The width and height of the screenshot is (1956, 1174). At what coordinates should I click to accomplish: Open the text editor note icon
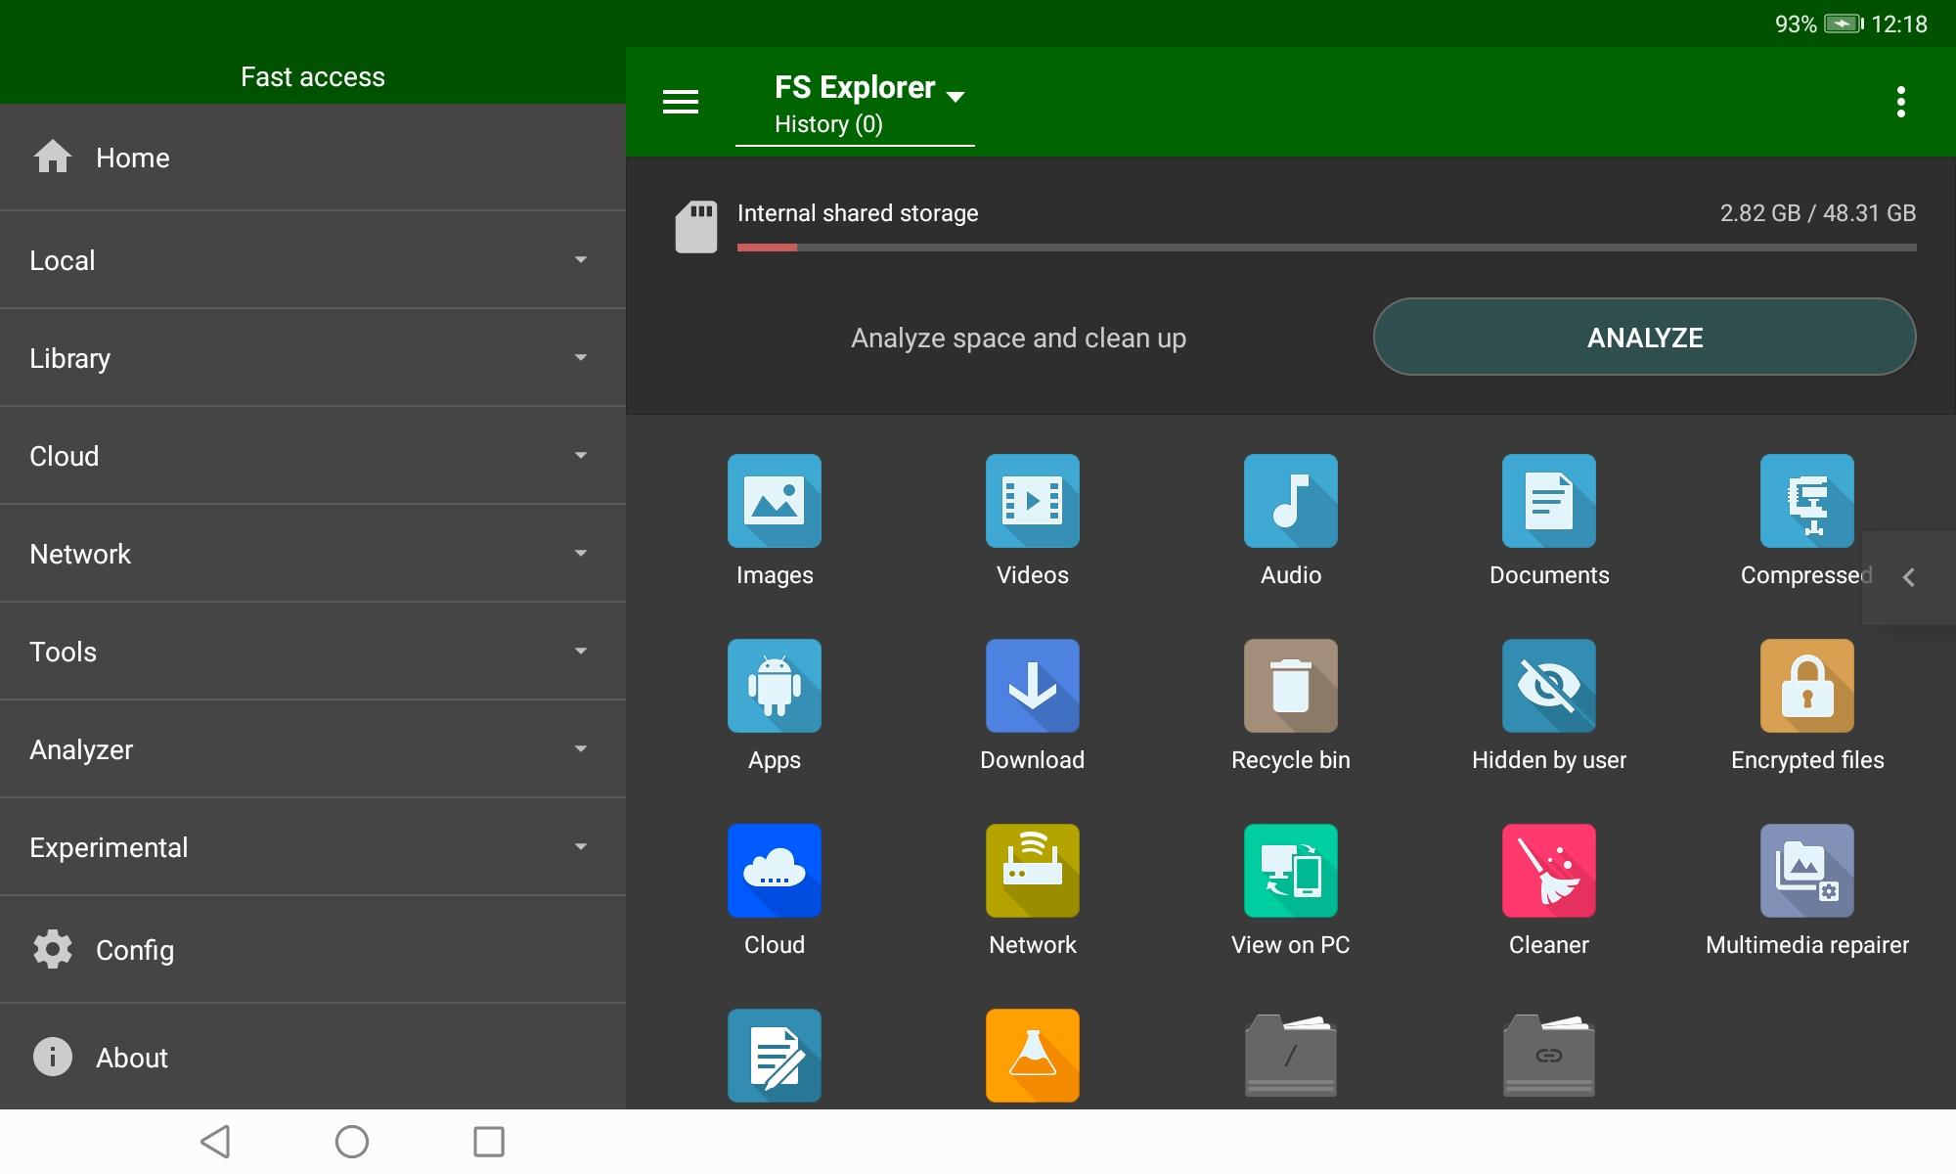(x=774, y=1056)
